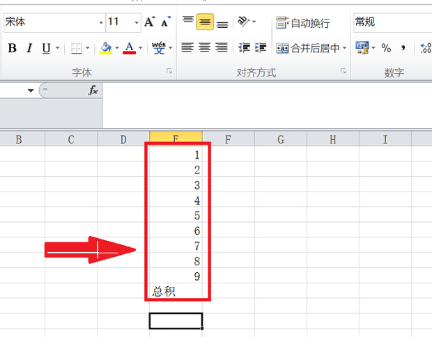The image size is (432, 337).
Task: Apply the yellow fill color swatch
Action: pyautogui.click(x=105, y=48)
